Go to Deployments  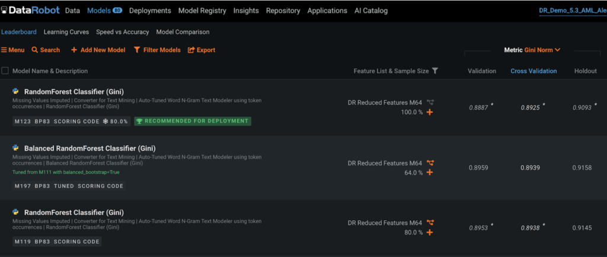point(150,11)
